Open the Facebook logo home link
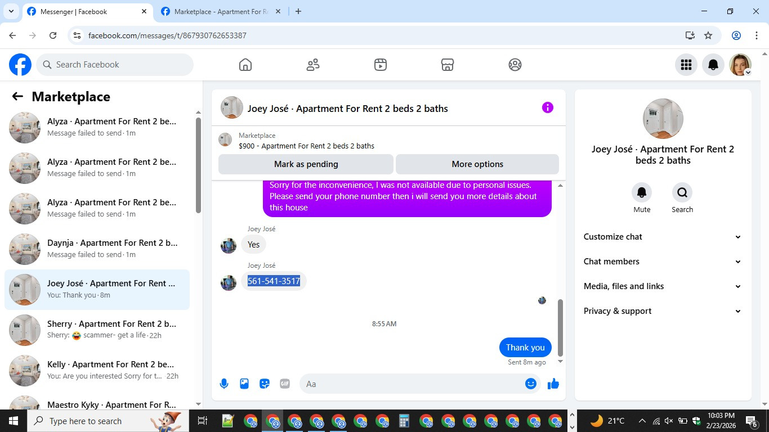 (x=20, y=65)
